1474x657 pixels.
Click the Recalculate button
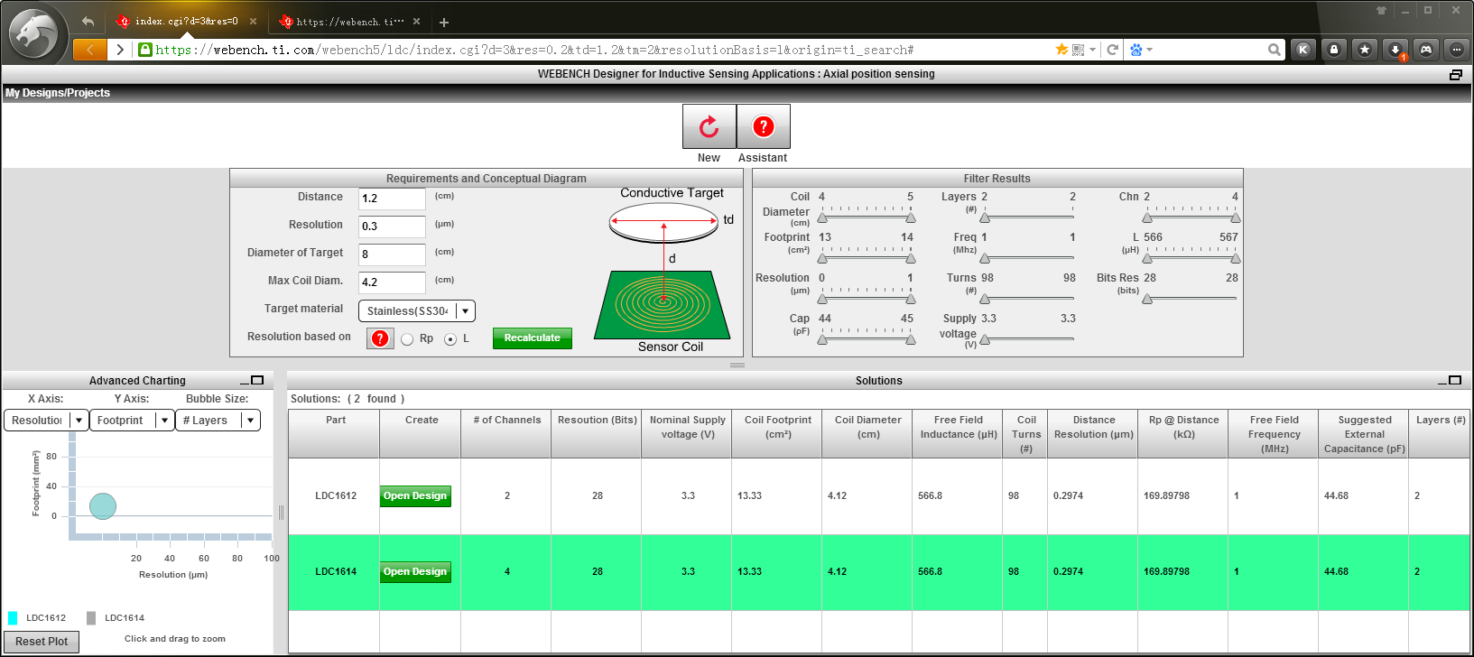pyautogui.click(x=533, y=338)
